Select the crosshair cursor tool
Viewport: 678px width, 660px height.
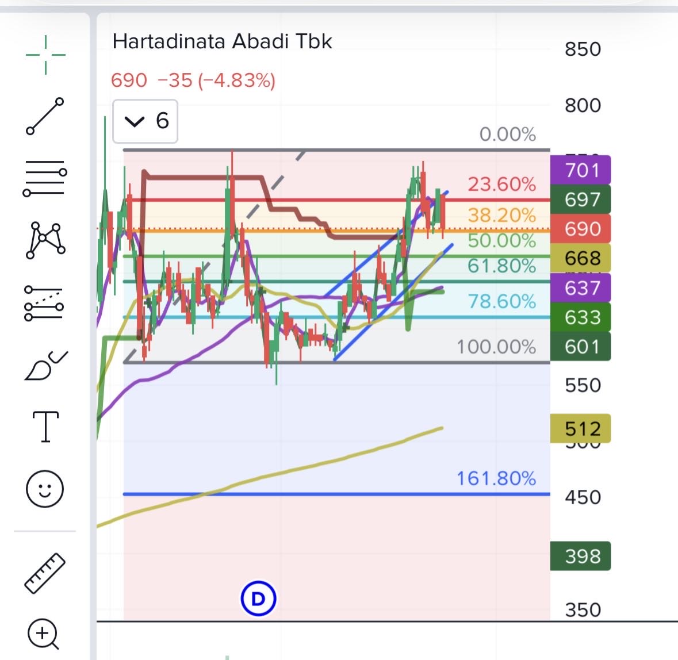coord(45,55)
